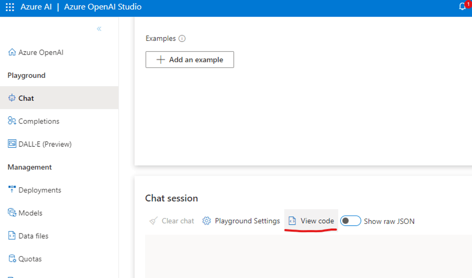Collapse the sidebar with the double chevron

[99, 29]
